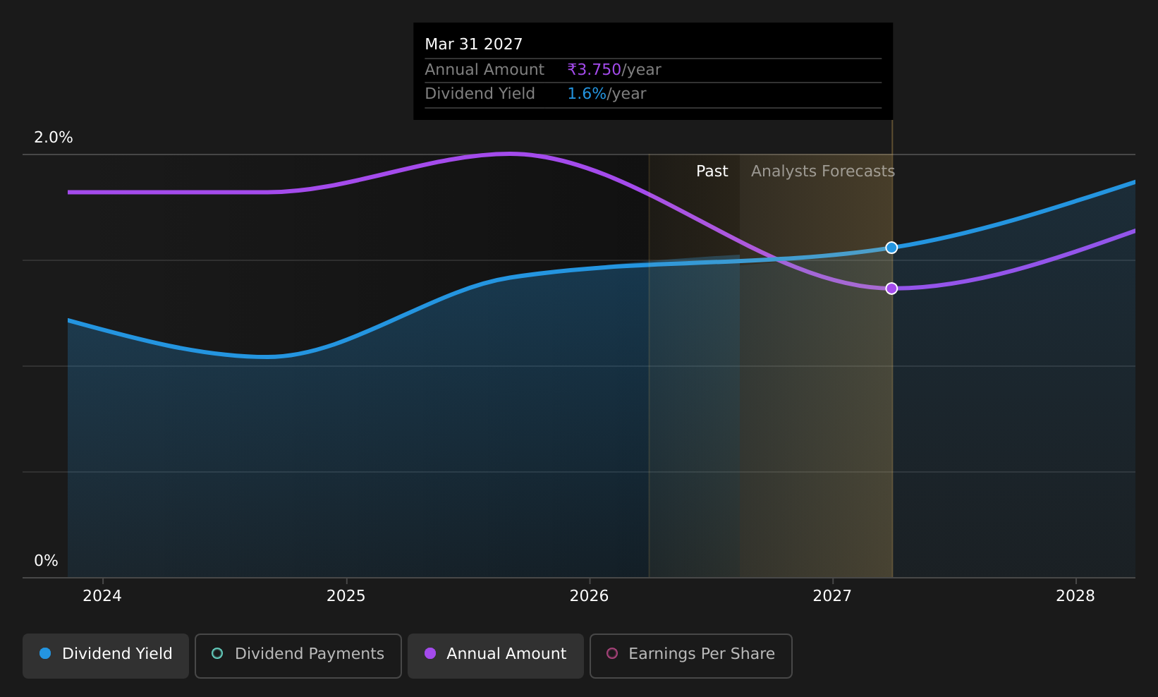
Task: Select the purple Annual Amount data point
Action: [891, 289]
